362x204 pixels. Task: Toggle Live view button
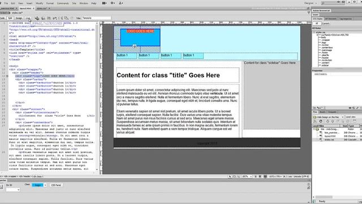tap(28, 18)
